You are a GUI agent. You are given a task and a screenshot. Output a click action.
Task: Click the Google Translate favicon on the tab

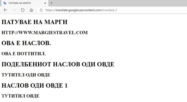[x=5, y=3]
